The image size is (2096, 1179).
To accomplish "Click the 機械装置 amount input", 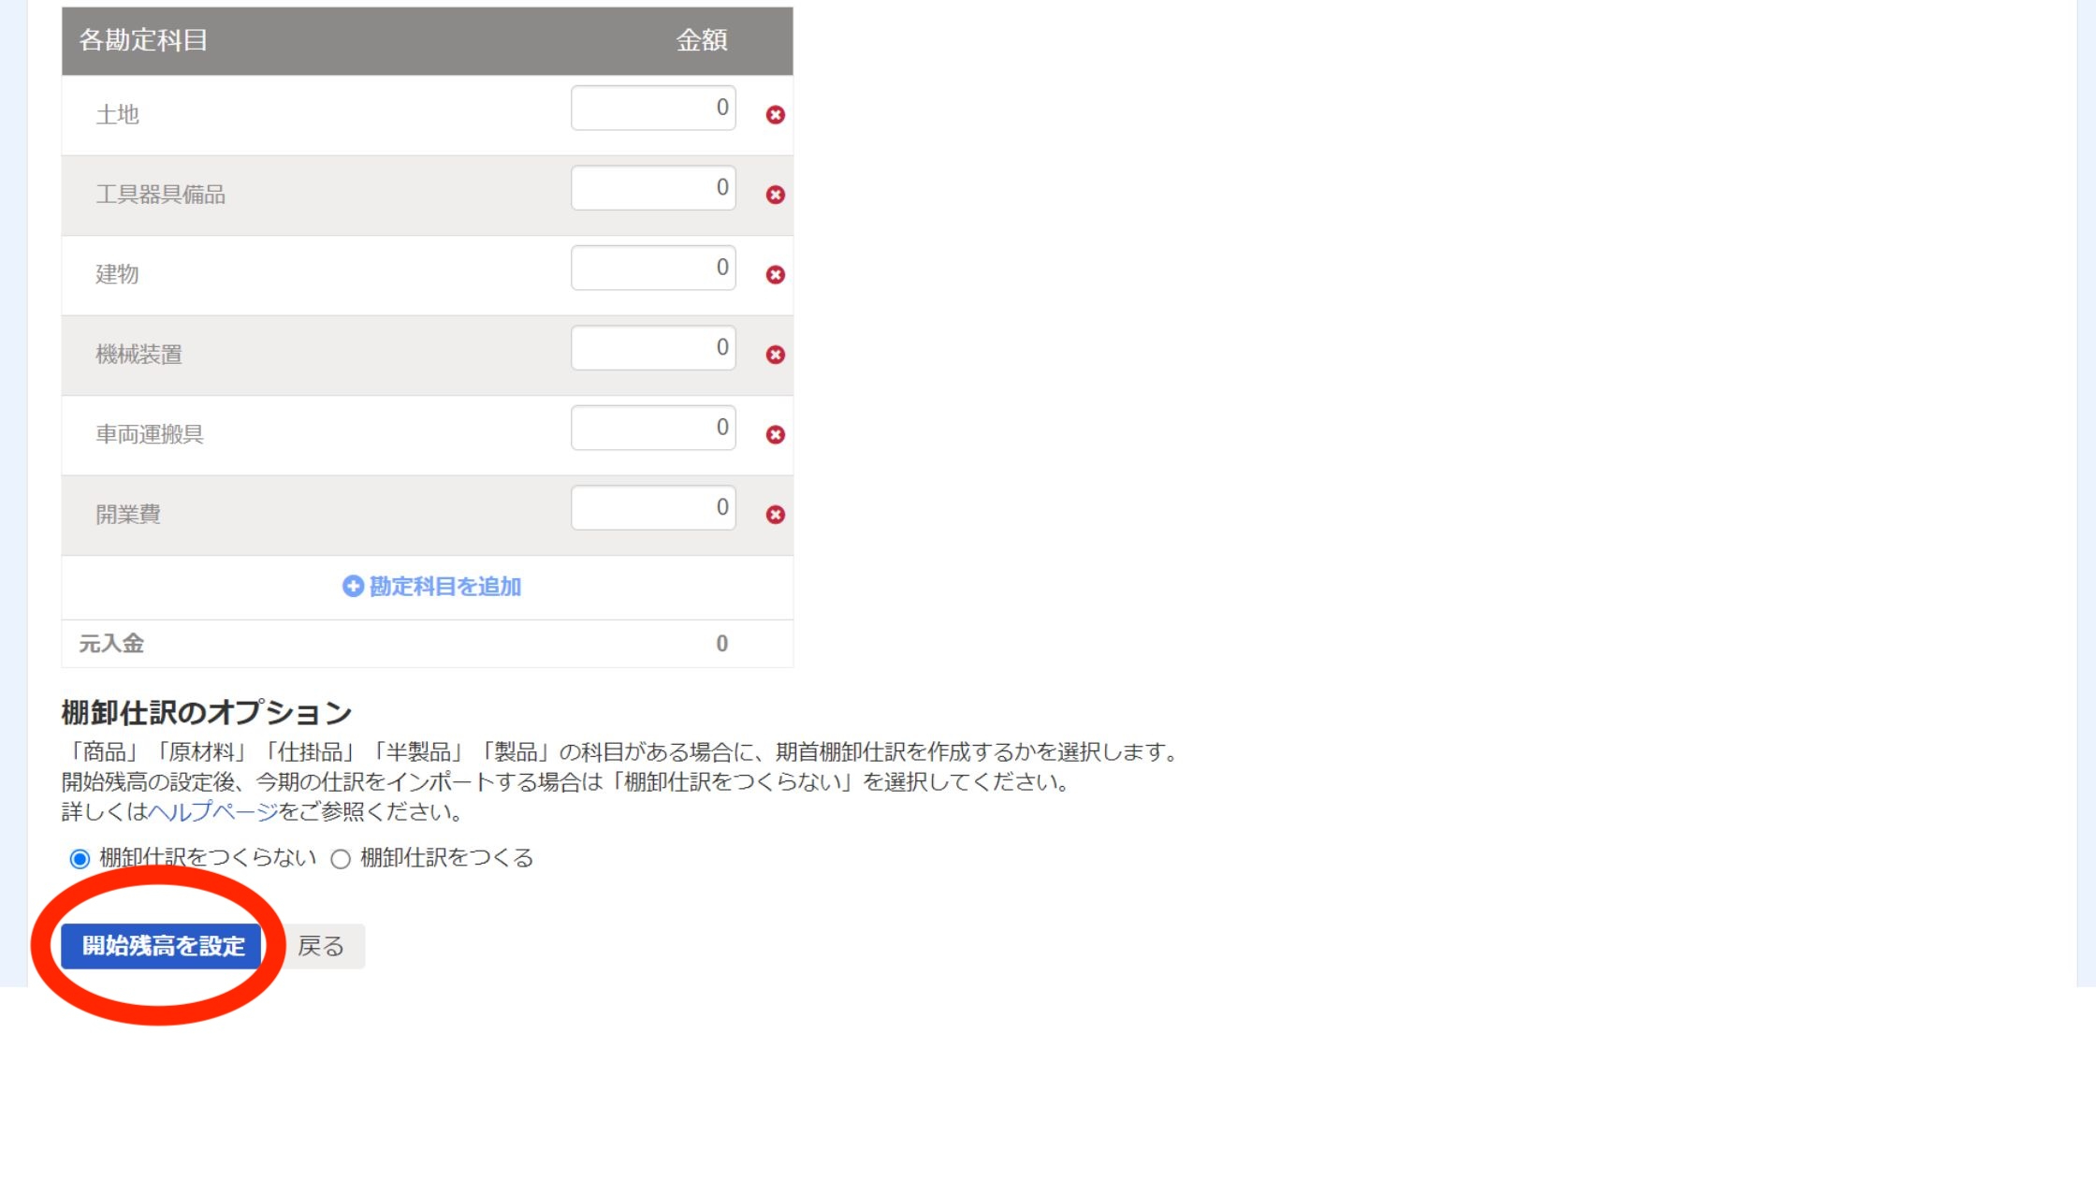I will tap(653, 348).
